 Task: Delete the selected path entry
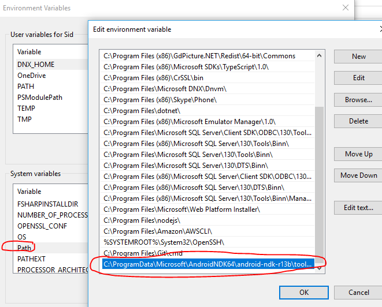(x=358, y=121)
